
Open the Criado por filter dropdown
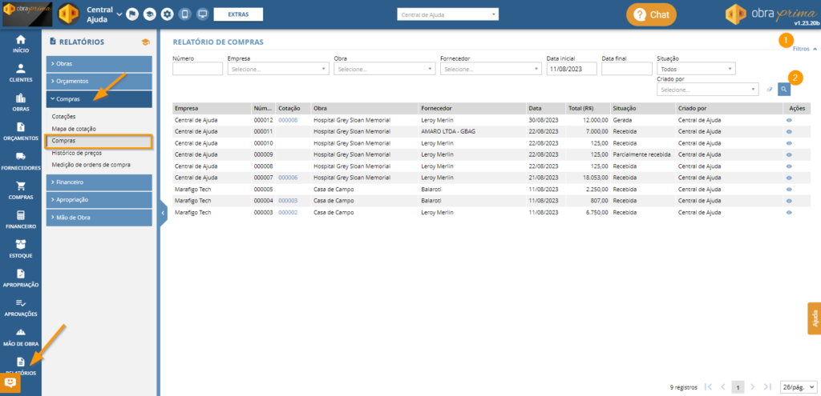(707, 90)
